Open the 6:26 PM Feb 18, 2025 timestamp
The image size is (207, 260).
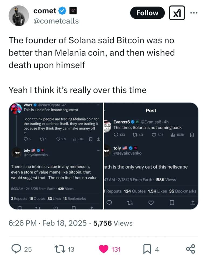pyautogui.click(x=48, y=223)
